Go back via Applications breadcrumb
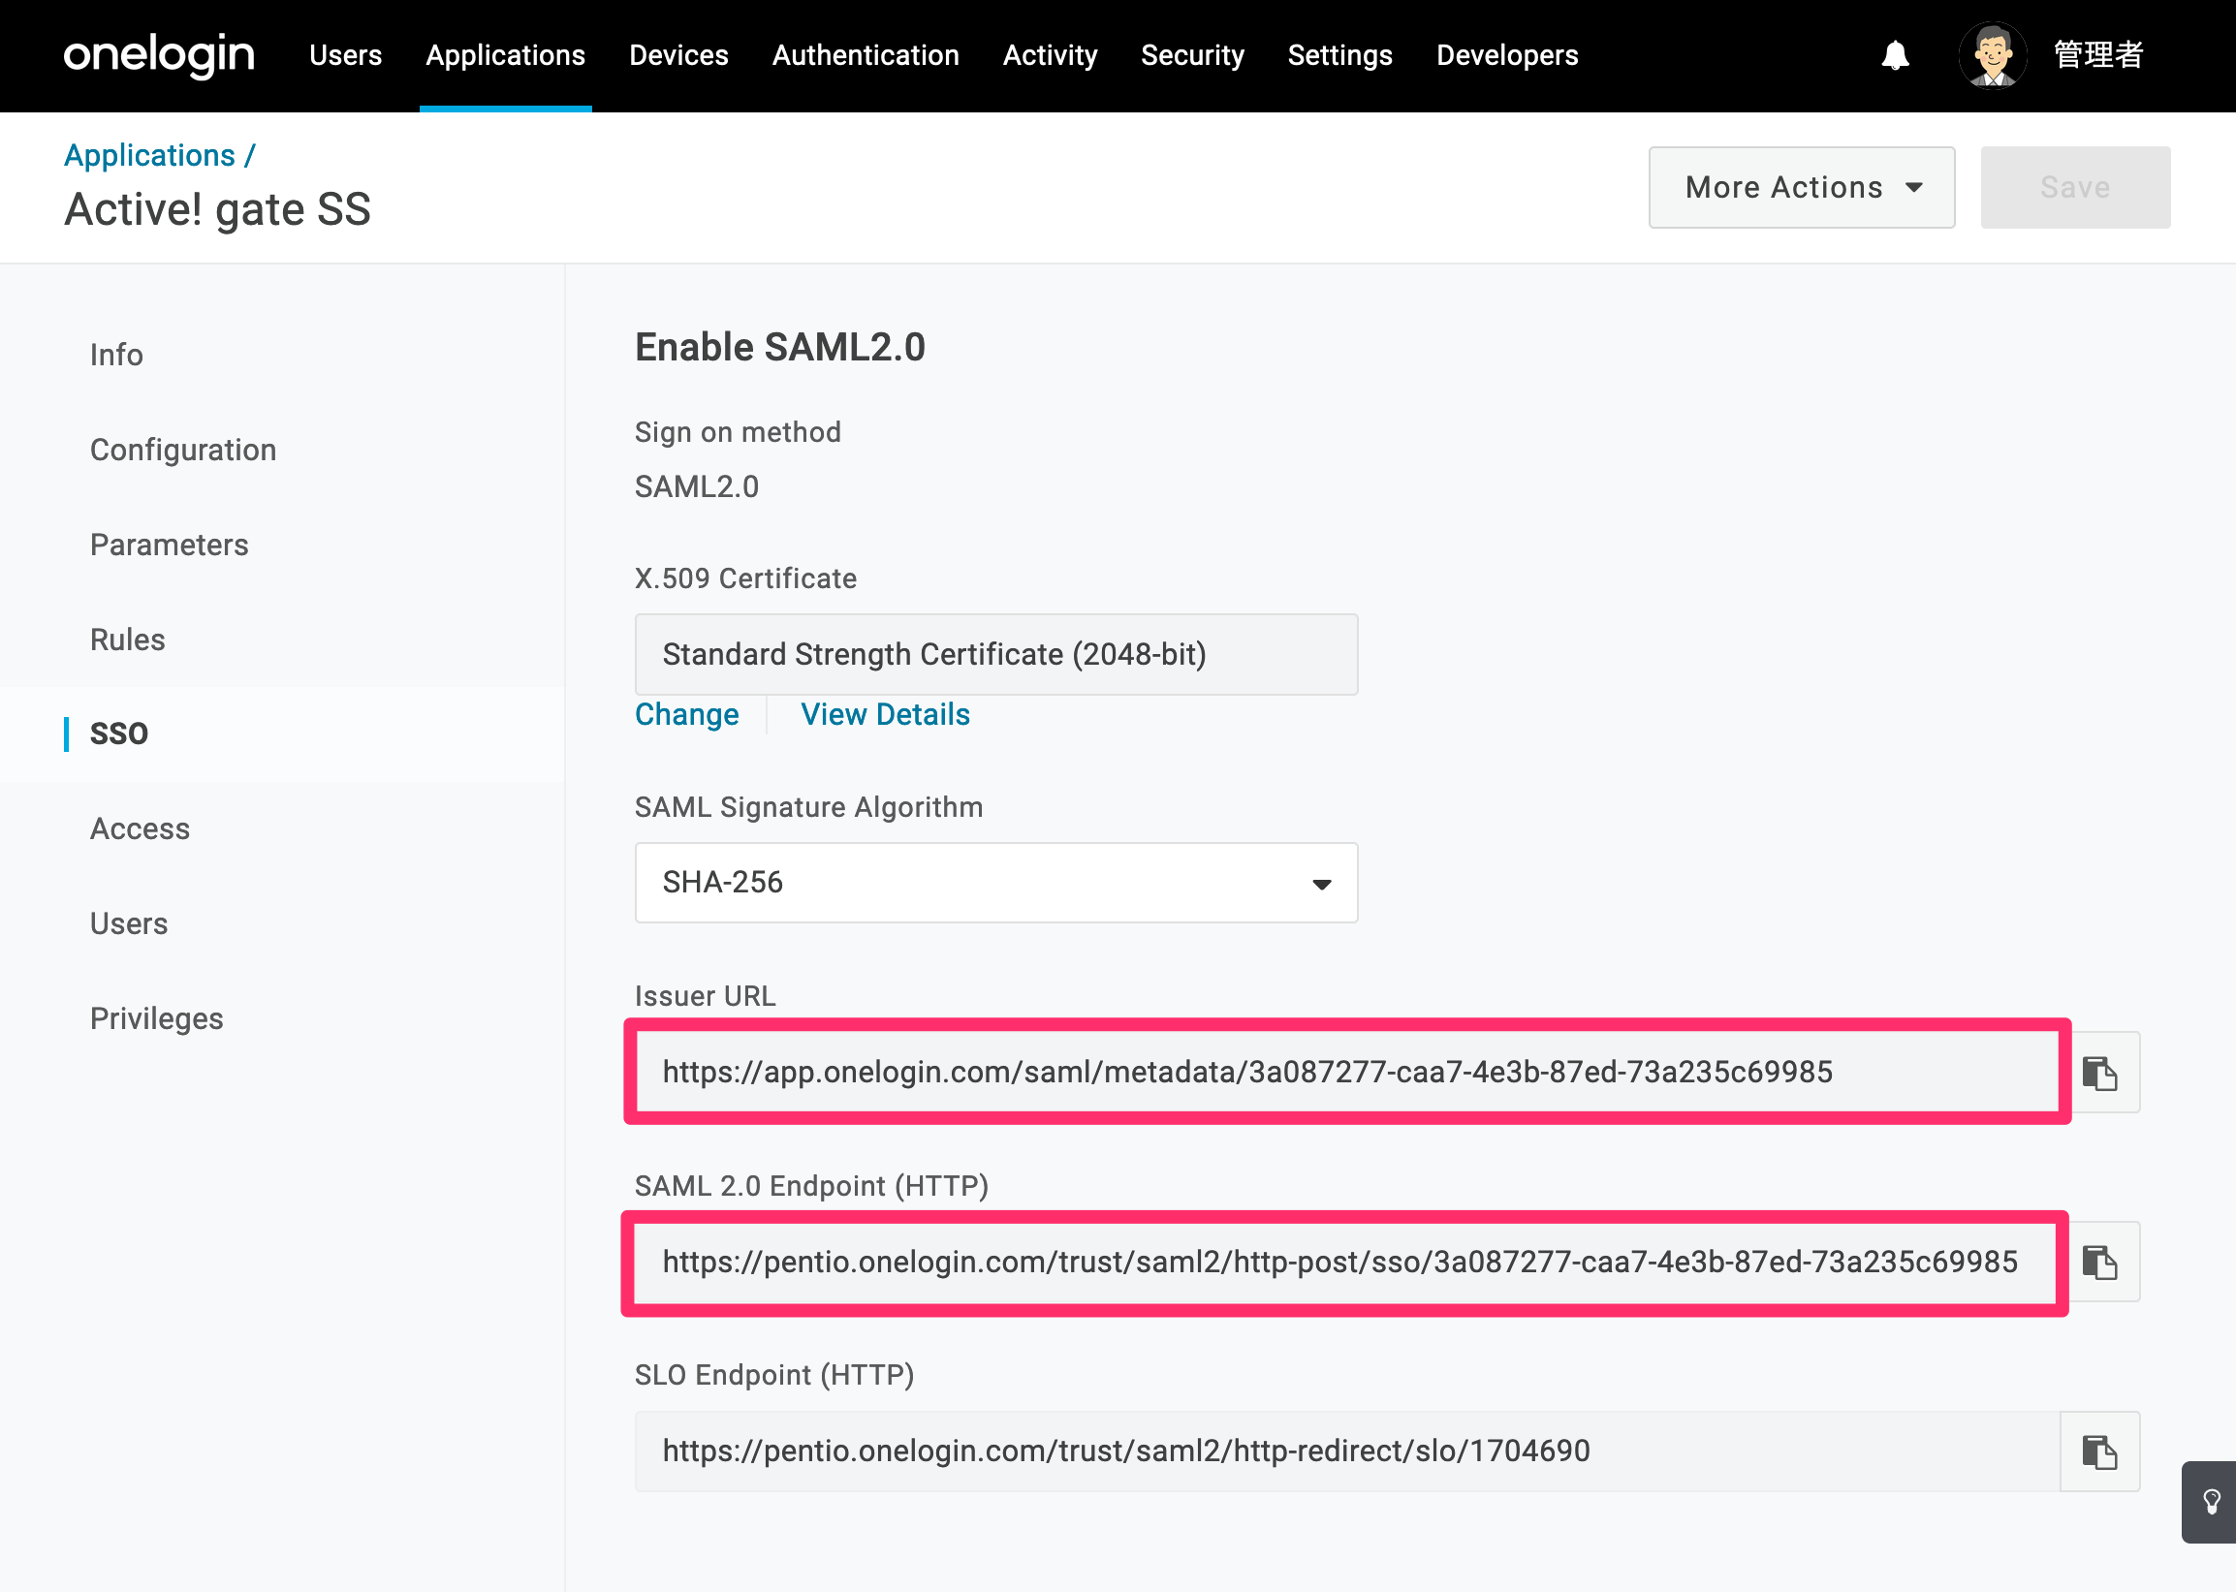Screen dimensions: 2236x1592 [150, 155]
